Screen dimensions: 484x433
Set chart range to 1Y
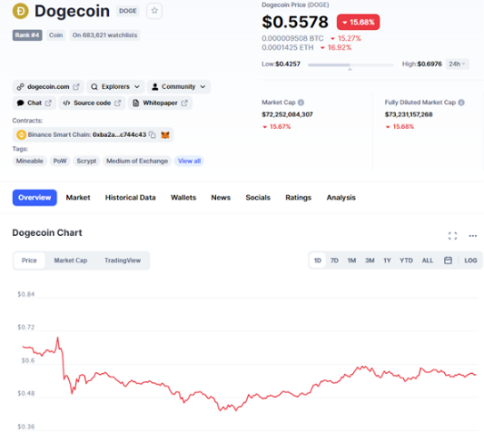pos(387,261)
